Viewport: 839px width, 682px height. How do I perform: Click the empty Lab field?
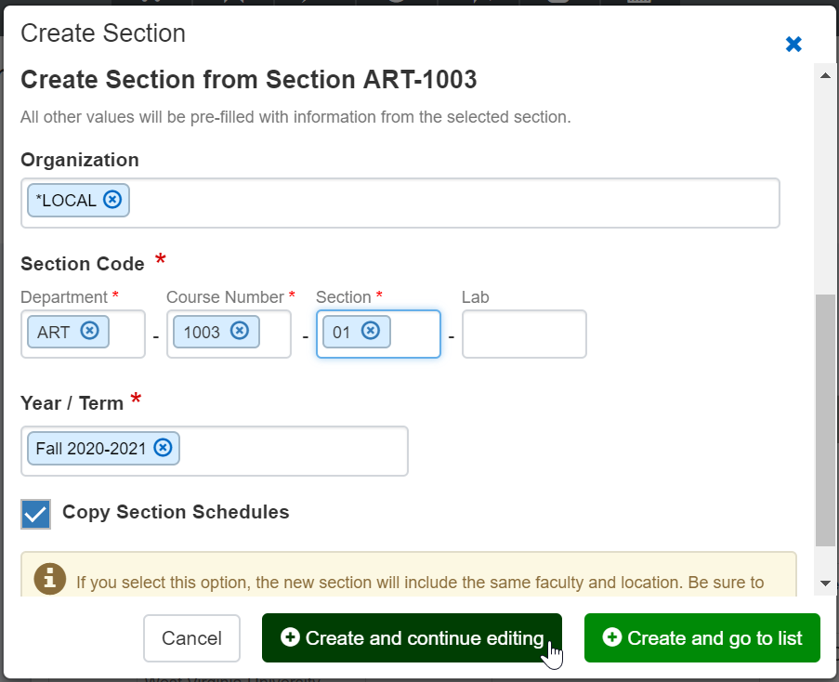[524, 334]
